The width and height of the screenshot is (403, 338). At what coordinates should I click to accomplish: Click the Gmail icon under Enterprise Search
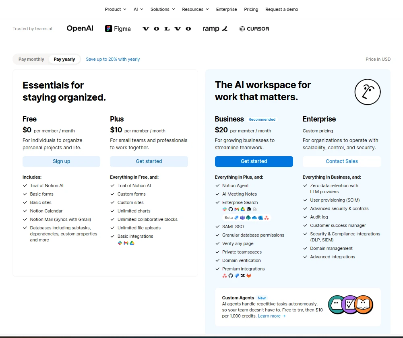(x=237, y=209)
